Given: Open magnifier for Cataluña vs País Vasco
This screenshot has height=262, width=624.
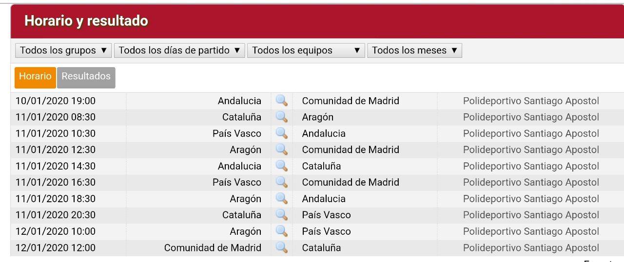Looking at the screenshot, I should coord(281,215).
